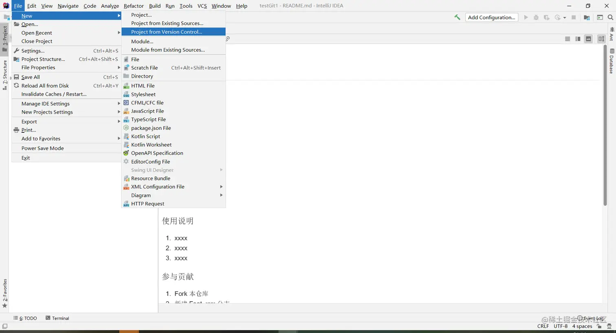Open Settings from File menu
Viewport: 616px width, 333px height.
[x=67, y=51]
